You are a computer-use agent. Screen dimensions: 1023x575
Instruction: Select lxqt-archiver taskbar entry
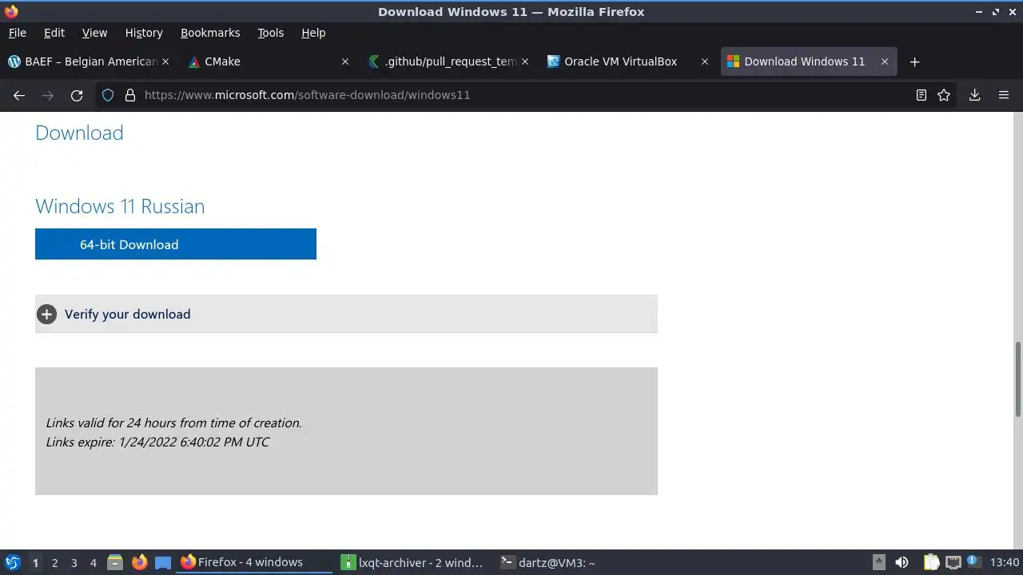click(x=412, y=562)
